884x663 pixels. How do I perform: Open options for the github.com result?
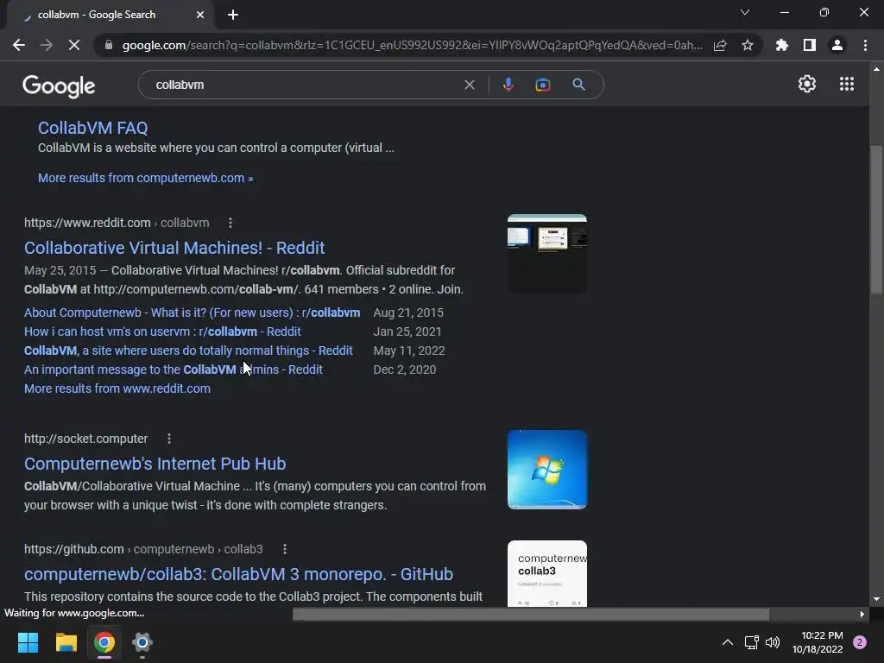(285, 549)
